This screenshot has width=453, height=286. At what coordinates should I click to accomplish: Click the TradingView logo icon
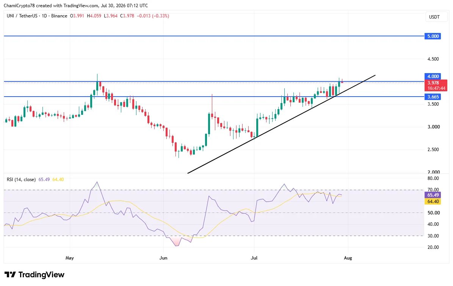10,275
